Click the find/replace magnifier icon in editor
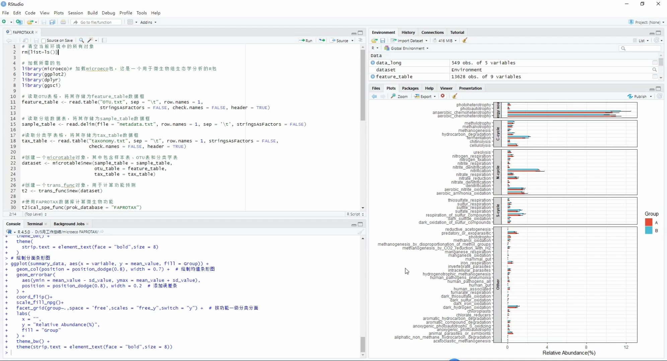The image size is (667, 361). [81, 40]
